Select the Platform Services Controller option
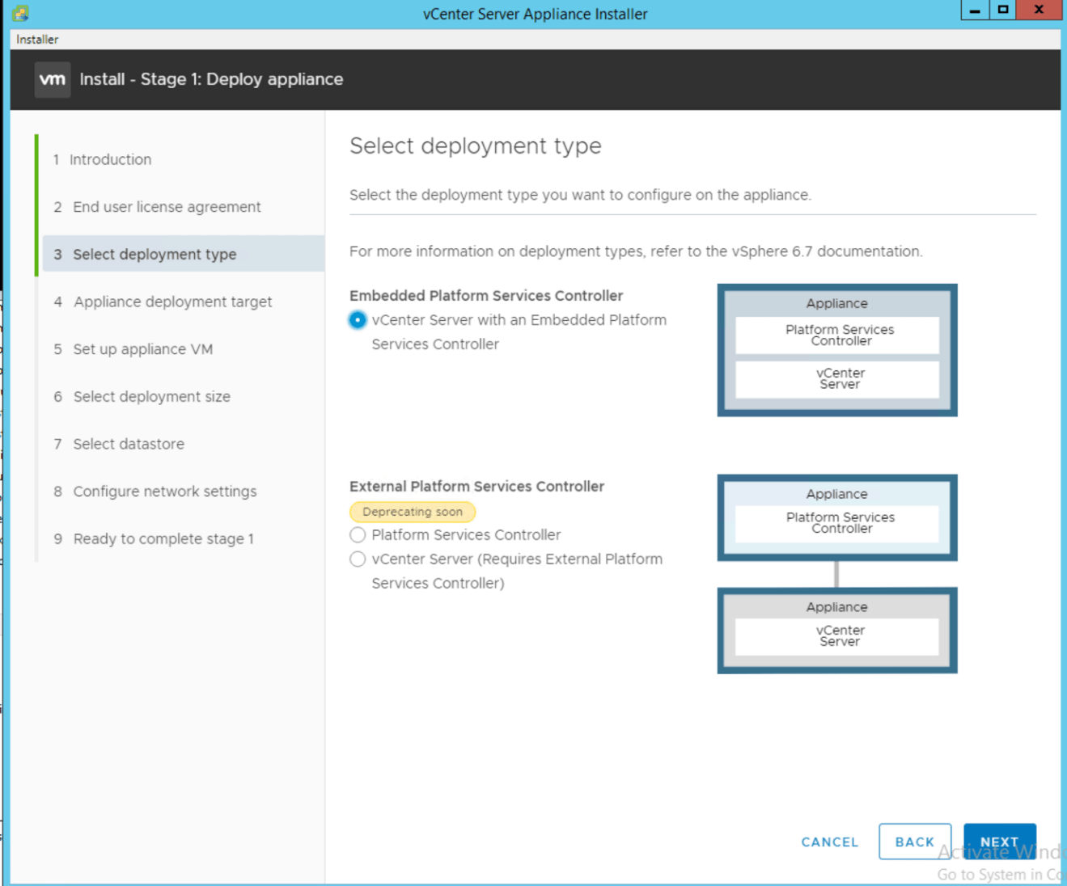The width and height of the screenshot is (1067, 886). pyautogui.click(x=357, y=534)
